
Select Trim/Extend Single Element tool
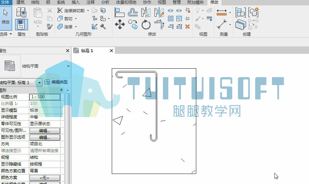pos(171,27)
